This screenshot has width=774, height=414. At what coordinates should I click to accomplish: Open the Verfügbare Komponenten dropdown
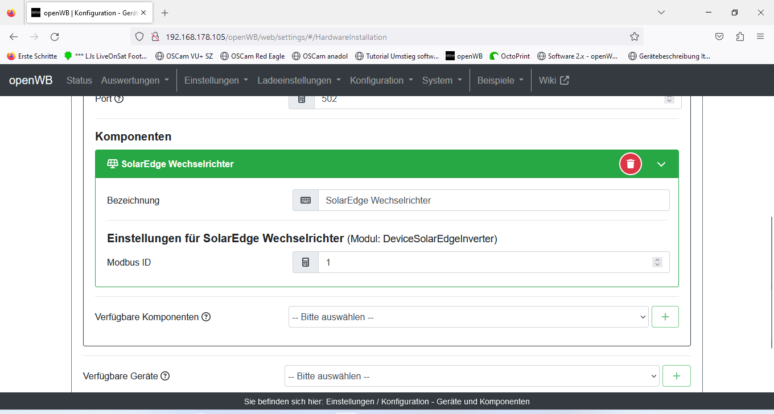click(468, 317)
